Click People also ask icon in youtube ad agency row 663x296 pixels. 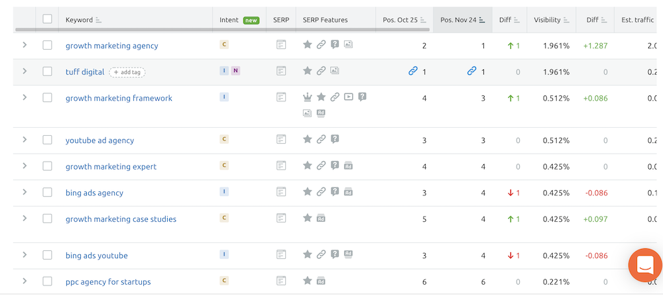click(335, 139)
